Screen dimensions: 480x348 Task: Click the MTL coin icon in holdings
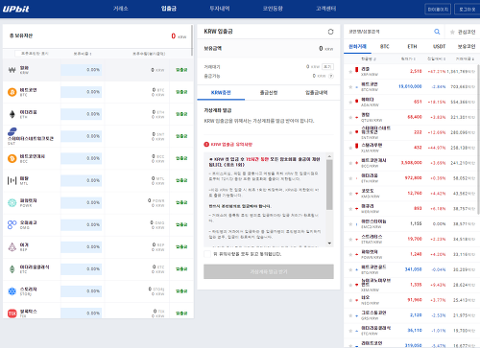click(12, 180)
